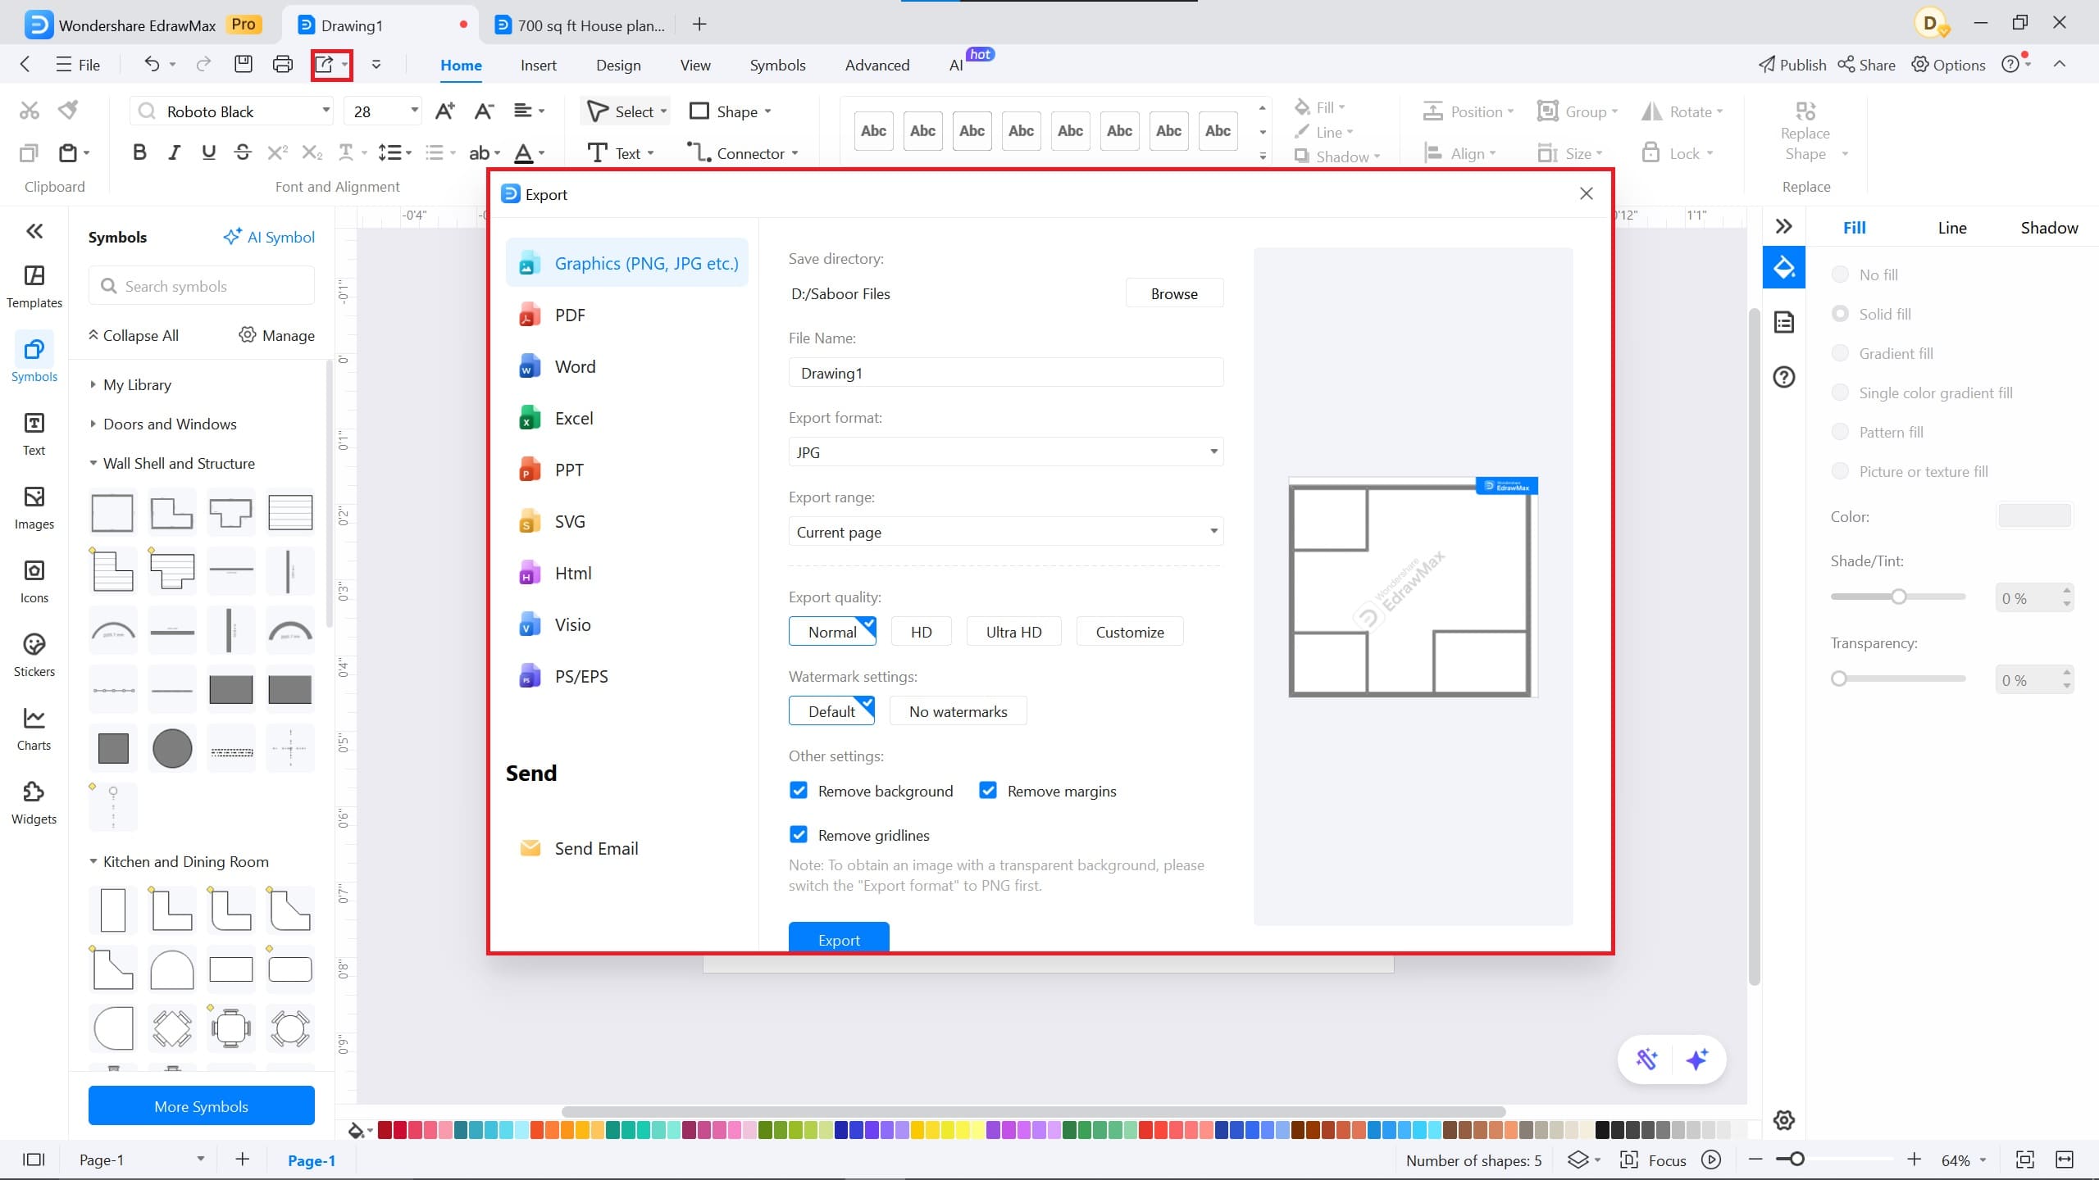Viewport: 2099px width, 1180px height.
Task: Click Browse for save directory
Action: click(1173, 293)
